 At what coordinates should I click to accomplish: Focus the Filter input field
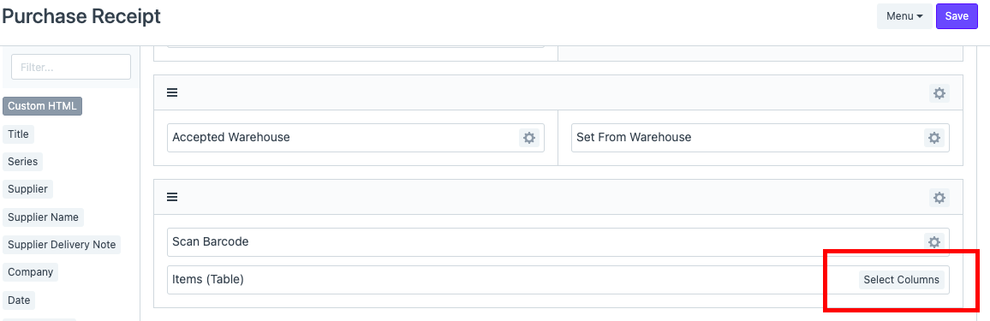[71, 67]
